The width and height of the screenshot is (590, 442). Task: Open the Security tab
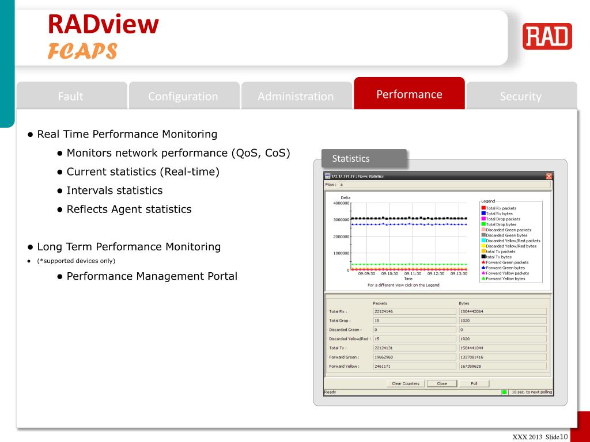[x=521, y=96]
